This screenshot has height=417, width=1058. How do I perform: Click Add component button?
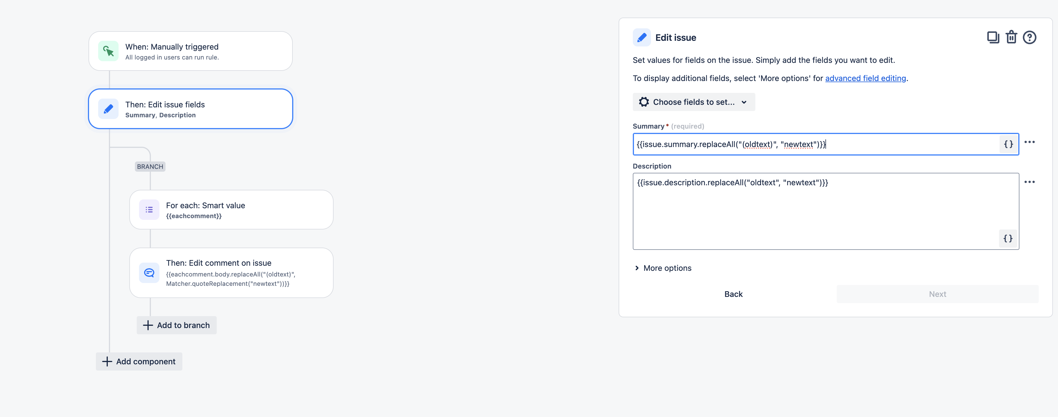(x=139, y=361)
